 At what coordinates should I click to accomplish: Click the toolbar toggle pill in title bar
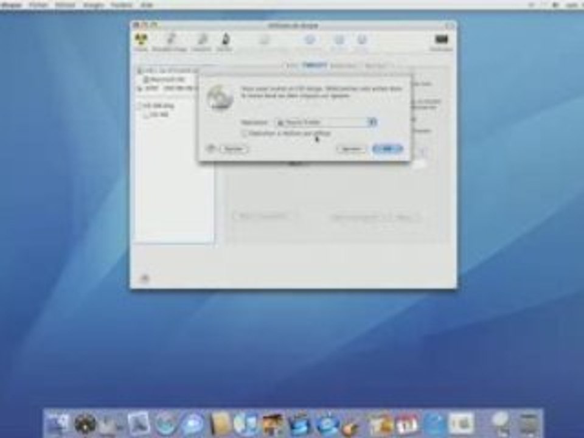point(450,26)
